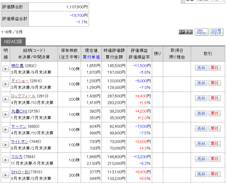Expand details for ライトオン row

coord(6,145)
